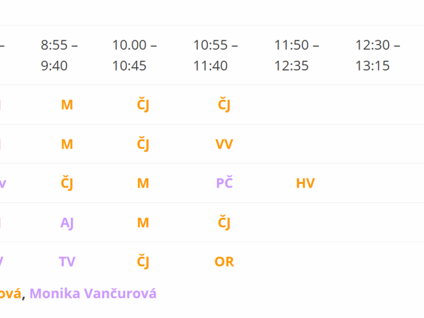Click ČJ under 8:55 – 9:40 column
424x318 pixels.
click(67, 183)
